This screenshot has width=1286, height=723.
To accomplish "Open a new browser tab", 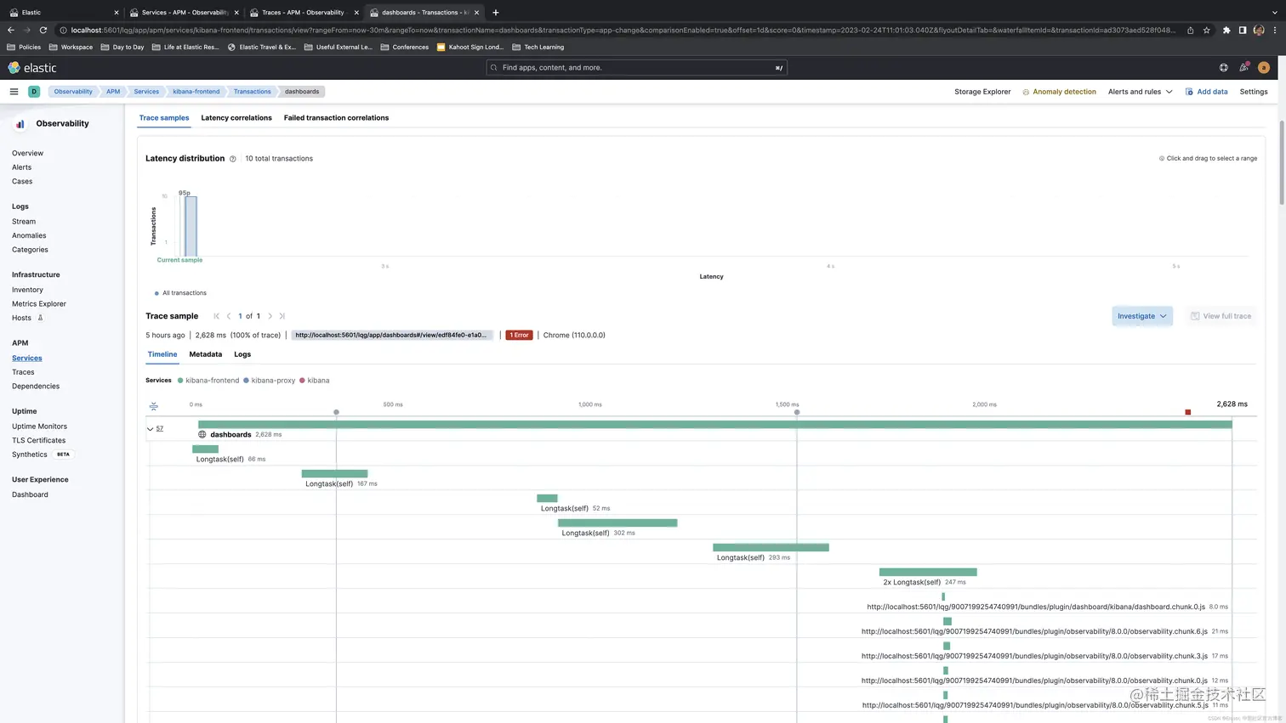I will tap(496, 12).
